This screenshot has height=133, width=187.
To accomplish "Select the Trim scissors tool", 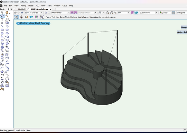I will [2, 65].
